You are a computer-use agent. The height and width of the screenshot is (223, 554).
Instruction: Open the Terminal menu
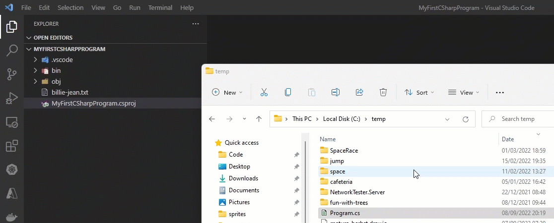[160, 8]
